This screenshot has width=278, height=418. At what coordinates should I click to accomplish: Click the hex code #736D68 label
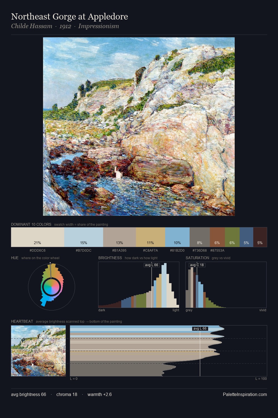pos(200,250)
